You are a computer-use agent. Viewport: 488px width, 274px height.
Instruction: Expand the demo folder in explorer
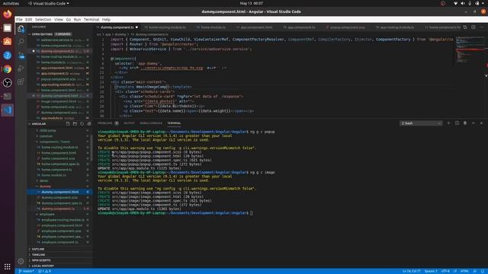tap(44, 181)
